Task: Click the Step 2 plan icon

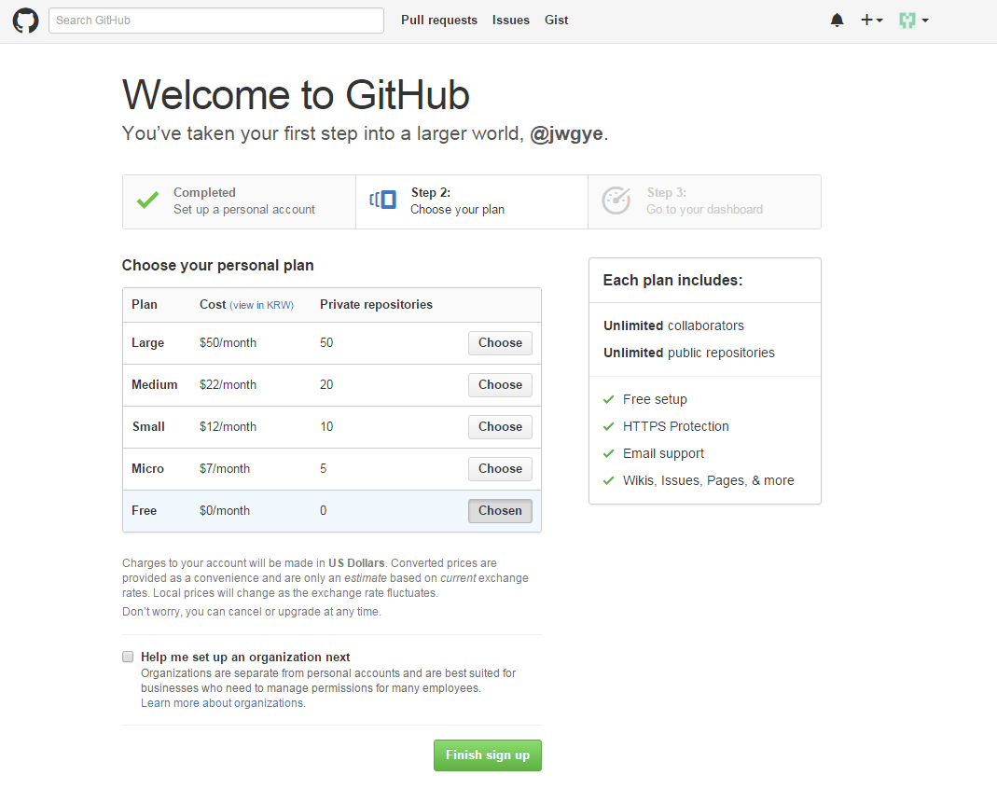Action: coord(382,201)
